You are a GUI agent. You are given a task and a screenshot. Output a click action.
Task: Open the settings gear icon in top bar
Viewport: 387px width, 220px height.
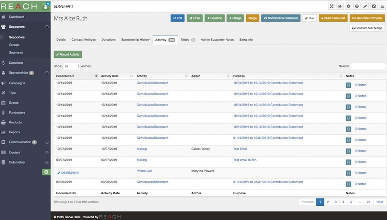pyautogui.click(x=348, y=6)
